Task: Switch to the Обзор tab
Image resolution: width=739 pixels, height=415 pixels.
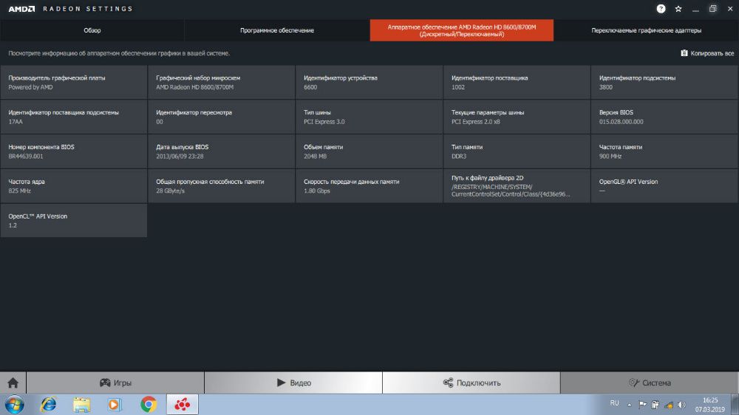Action: tap(92, 30)
